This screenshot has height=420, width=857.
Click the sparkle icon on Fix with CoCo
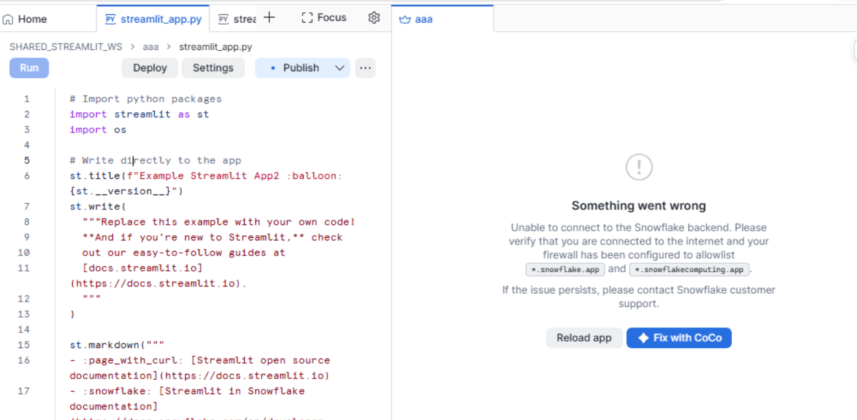[643, 338]
